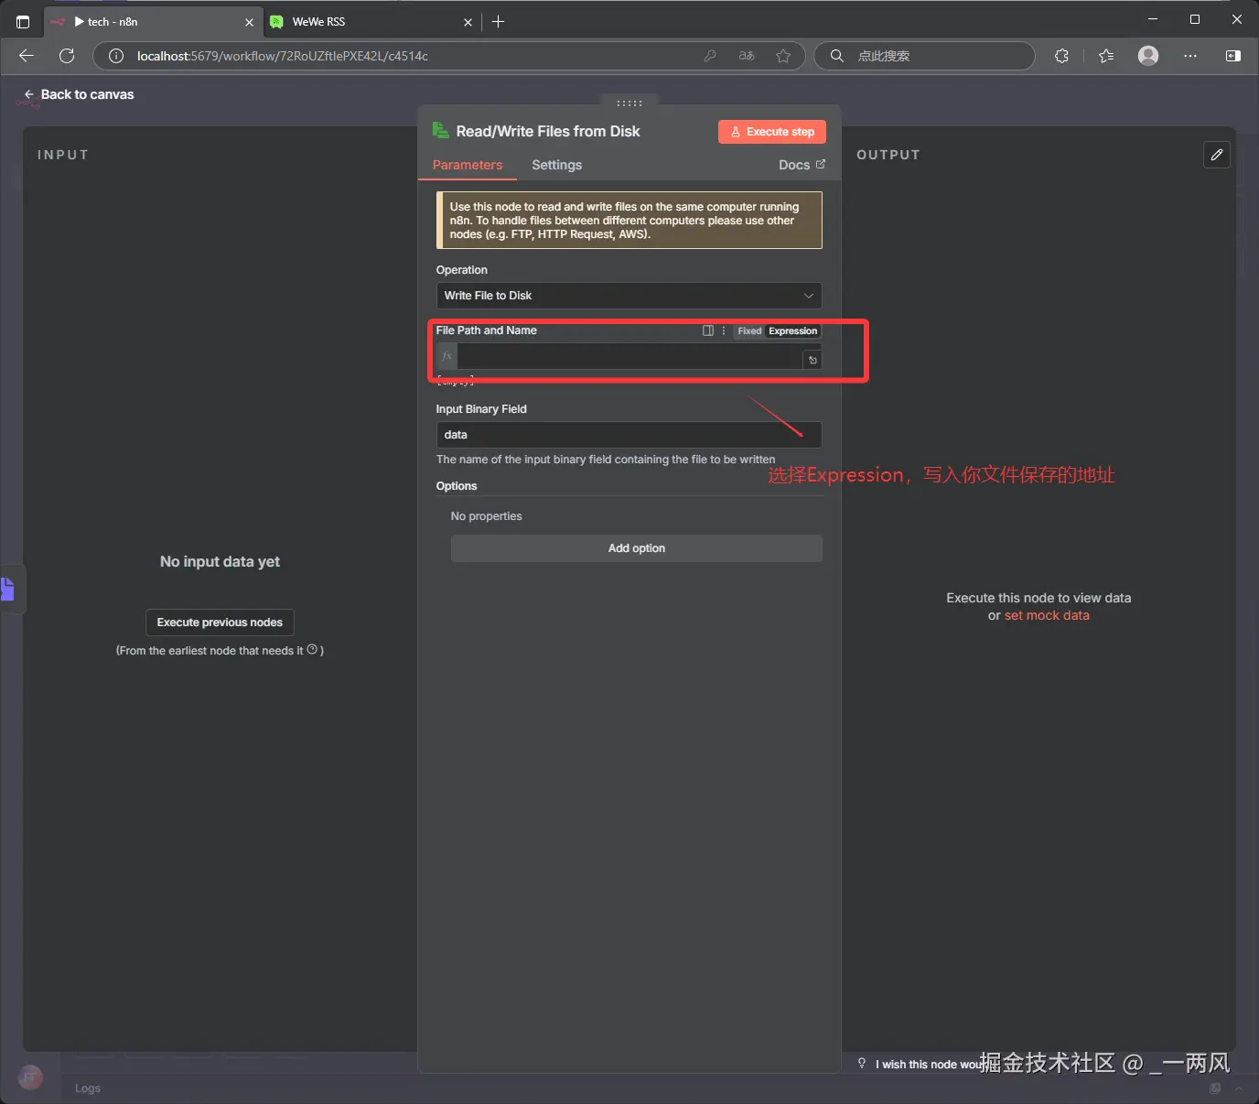Click the lightbulb feedback icon
Viewport: 1259px width, 1104px height.
point(862,1063)
